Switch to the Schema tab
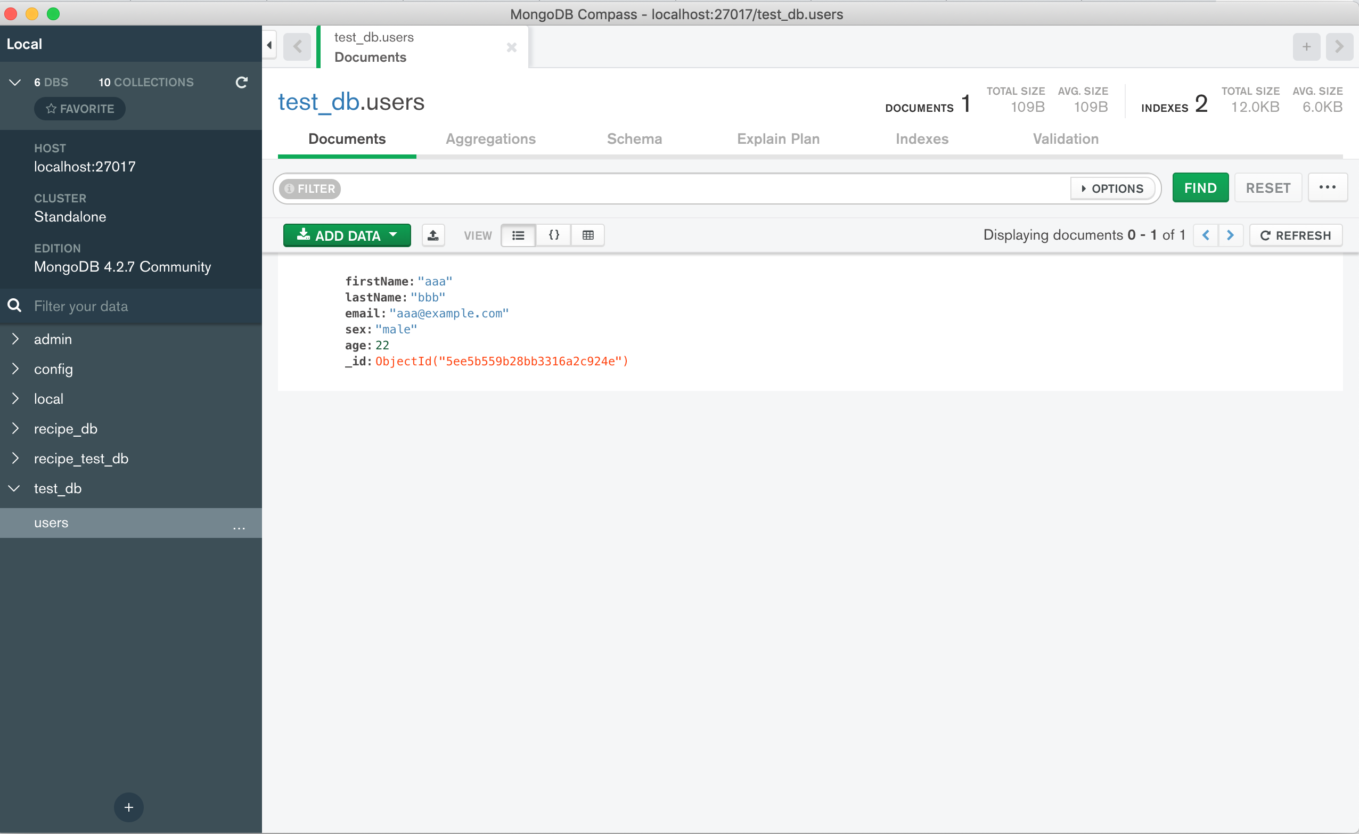The height and width of the screenshot is (834, 1359). [x=634, y=139]
